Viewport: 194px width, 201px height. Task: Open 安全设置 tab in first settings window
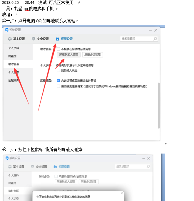tap(43, 39)
